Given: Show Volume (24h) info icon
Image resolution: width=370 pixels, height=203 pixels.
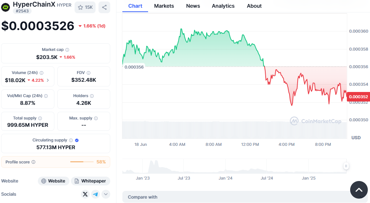Looking at the screenshot, I should click(42, 73).
